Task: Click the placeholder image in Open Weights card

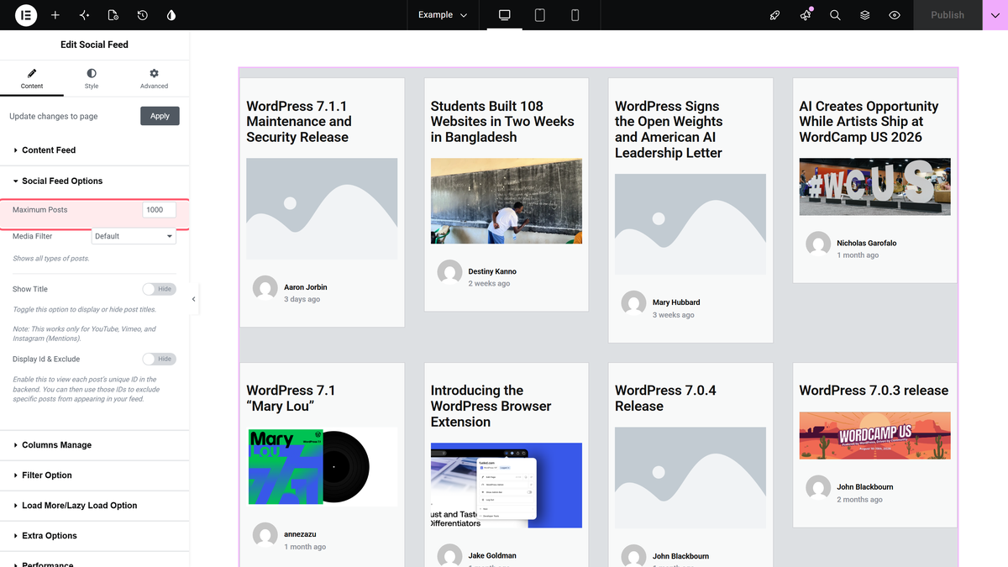Action: 690,224
